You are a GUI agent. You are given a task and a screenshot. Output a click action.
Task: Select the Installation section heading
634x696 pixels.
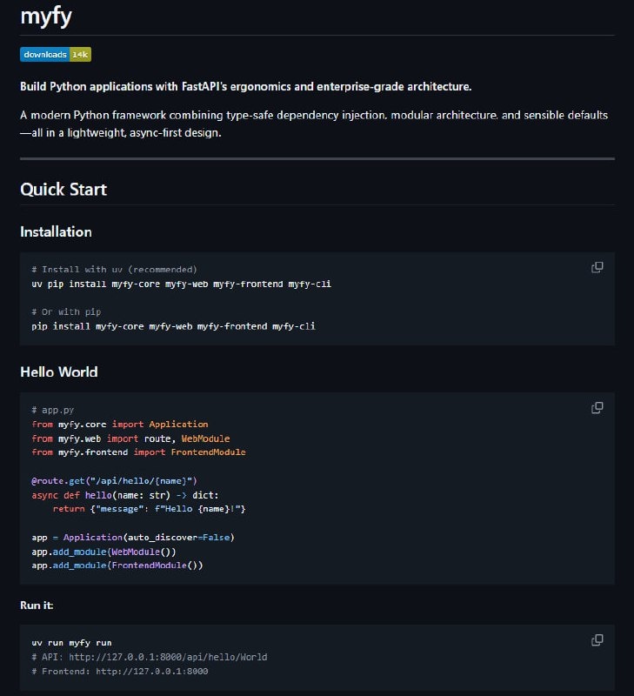56,231
